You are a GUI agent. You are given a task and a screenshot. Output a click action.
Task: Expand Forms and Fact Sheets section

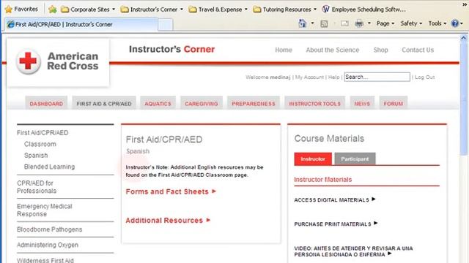171,191
